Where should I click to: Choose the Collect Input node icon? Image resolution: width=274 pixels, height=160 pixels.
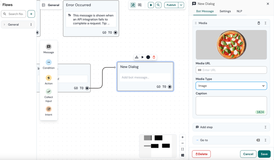(49, 92)
